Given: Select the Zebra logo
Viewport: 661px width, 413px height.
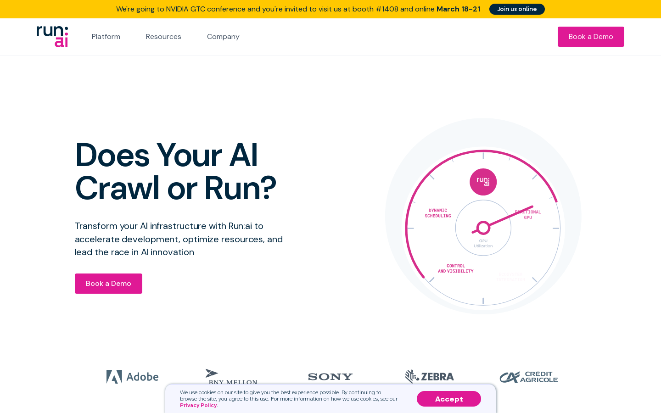Looking at the screenshot, I should [x=429, y=376].
